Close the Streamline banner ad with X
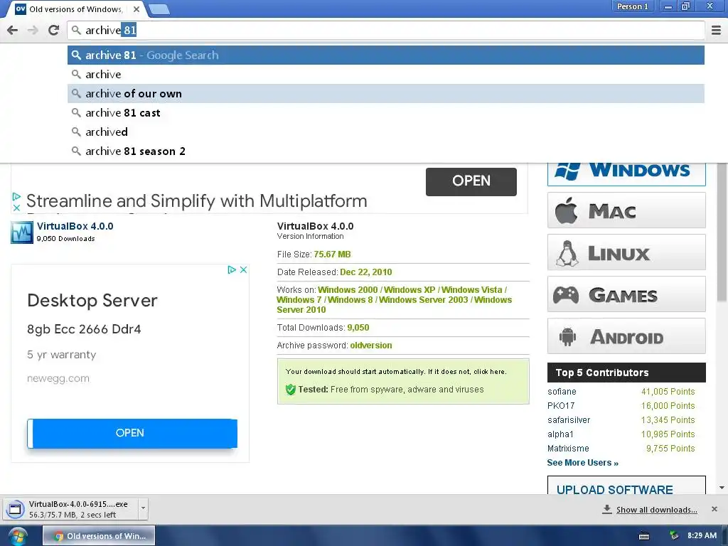This screenshot has width=728, height=546. pos(16,208)
